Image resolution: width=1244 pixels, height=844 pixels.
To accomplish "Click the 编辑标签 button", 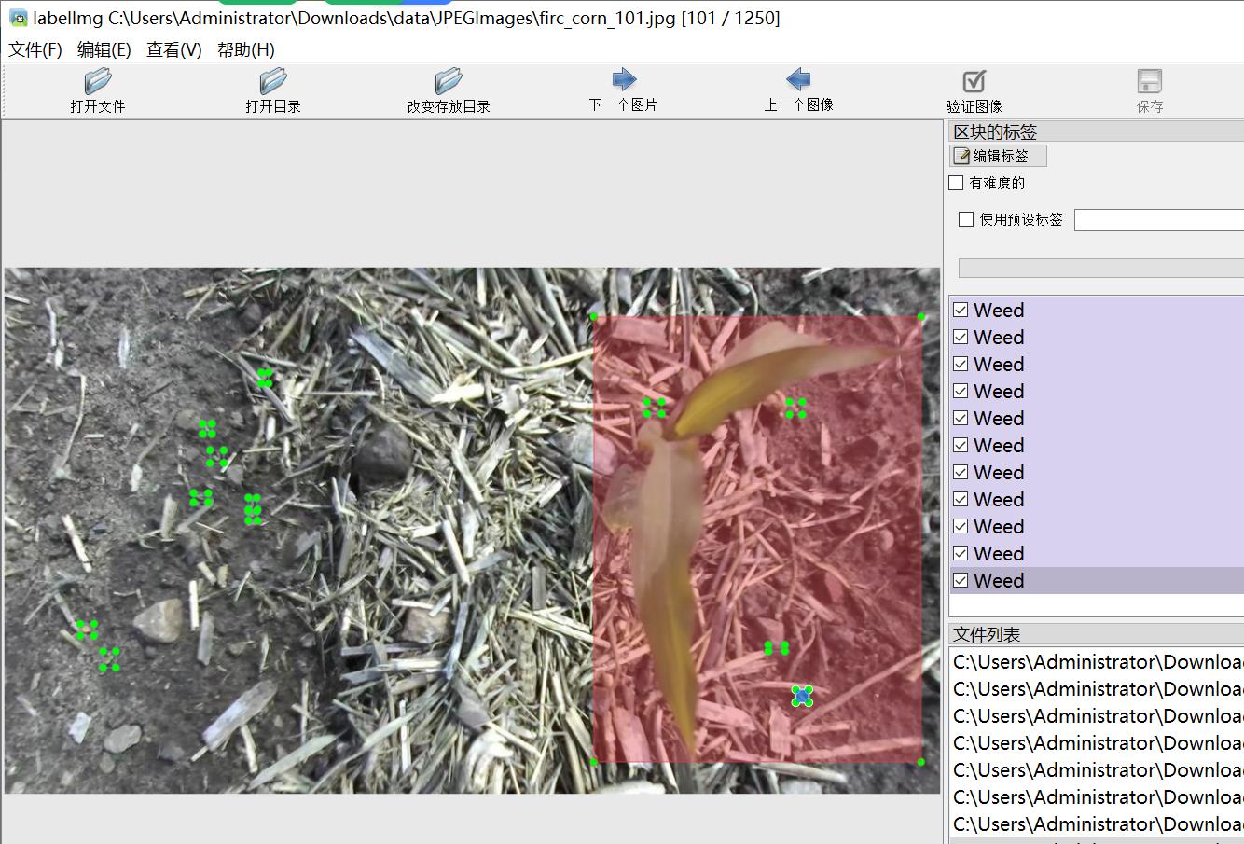I will click(x=999, y=156).
